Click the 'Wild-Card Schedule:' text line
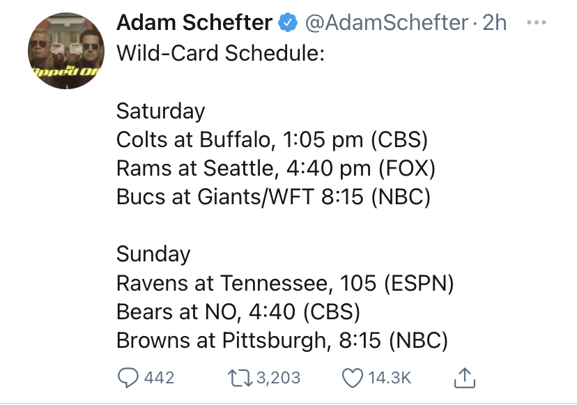577x405 pixels. 220,53
